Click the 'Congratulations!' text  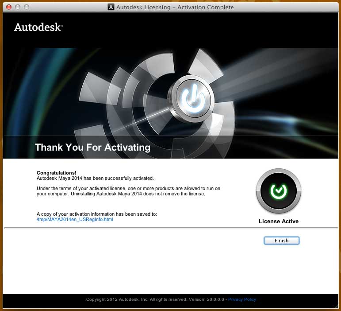[56, 173]
